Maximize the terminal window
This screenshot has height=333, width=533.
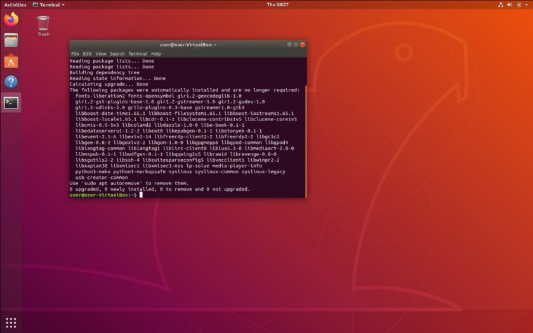click(296, 44)
